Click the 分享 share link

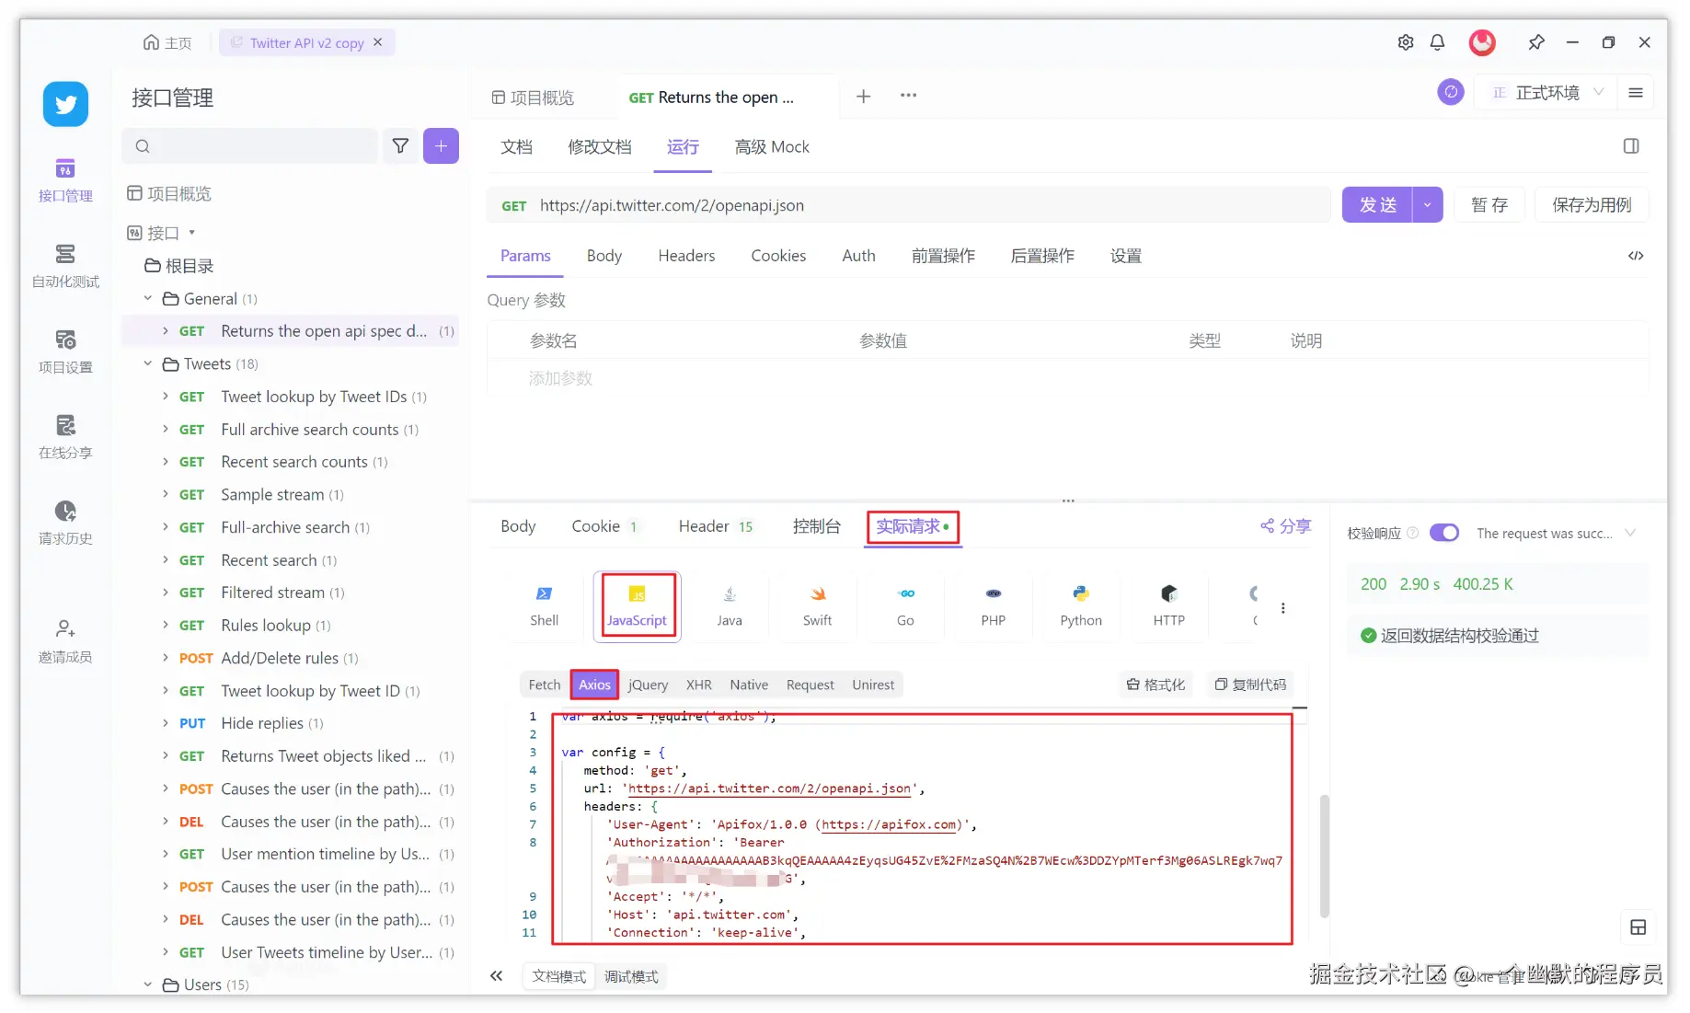(1285, 526)
